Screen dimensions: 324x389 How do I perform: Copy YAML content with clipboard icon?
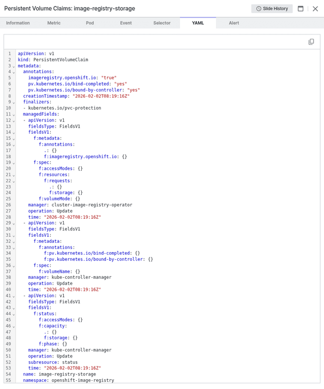[x=311, y=41]
